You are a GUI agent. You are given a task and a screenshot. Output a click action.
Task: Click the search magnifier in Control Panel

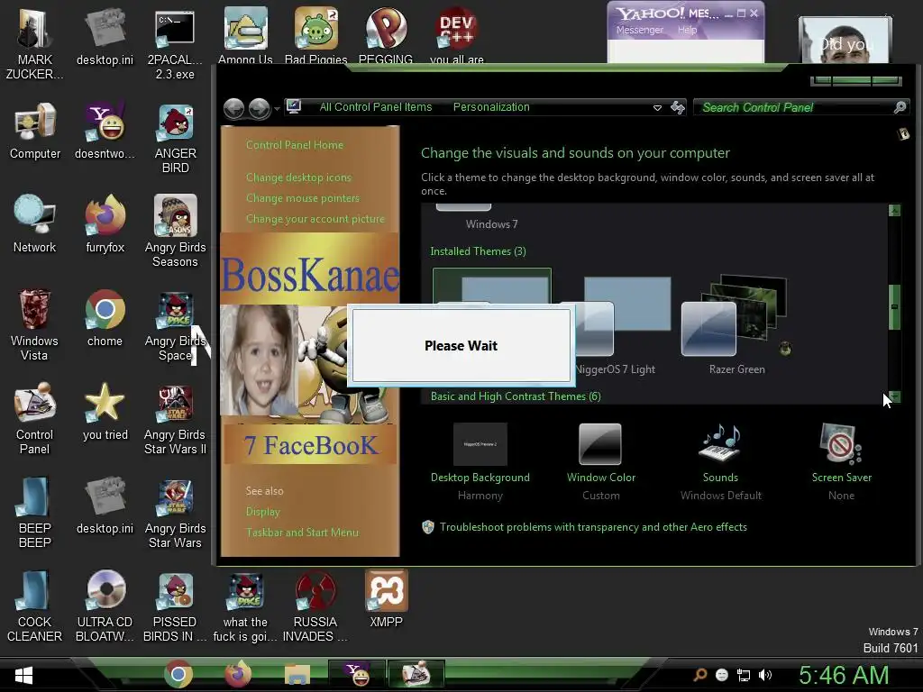(900, 107)
